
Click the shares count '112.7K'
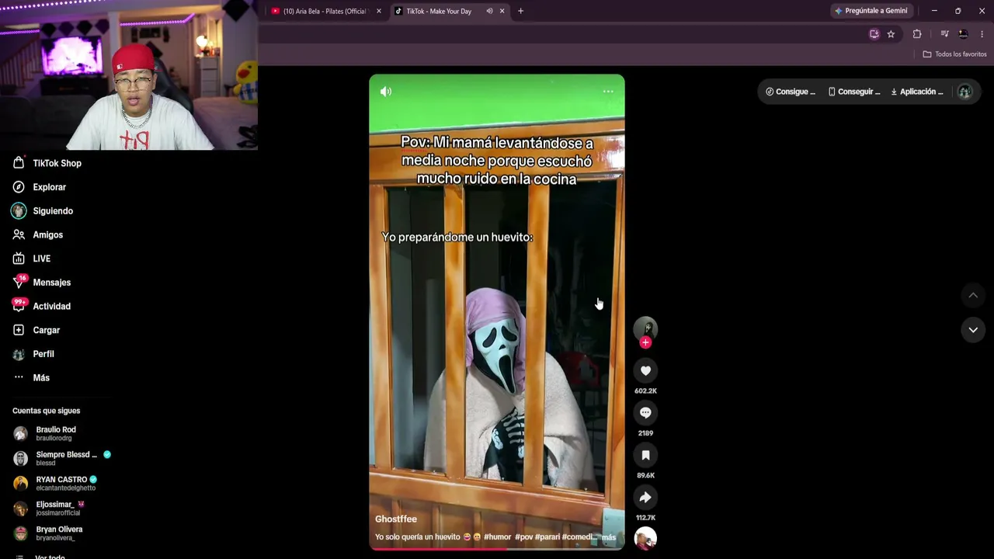pos(645,518)
